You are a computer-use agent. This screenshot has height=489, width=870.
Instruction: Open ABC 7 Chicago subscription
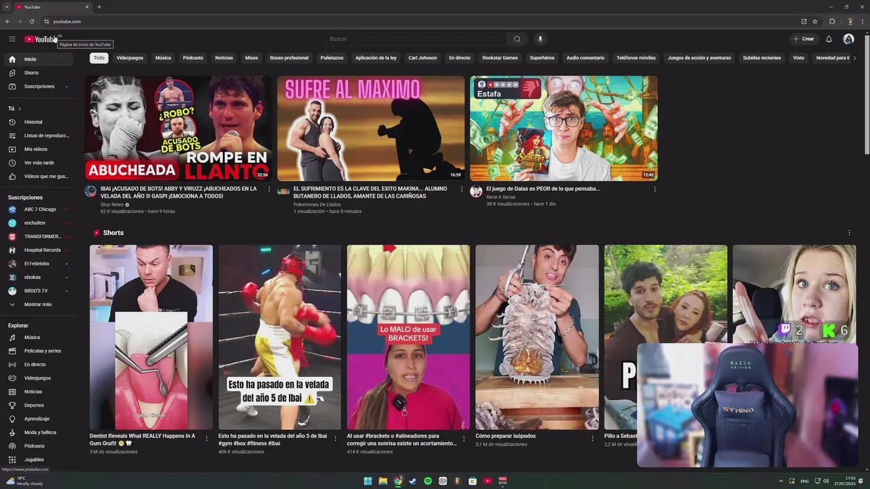tap(37, 209)
